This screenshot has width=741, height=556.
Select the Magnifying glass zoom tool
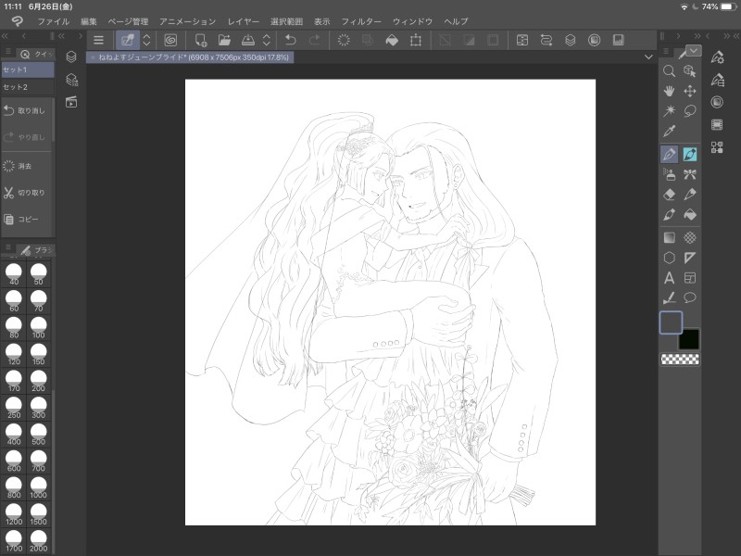[x=669, y=70]
